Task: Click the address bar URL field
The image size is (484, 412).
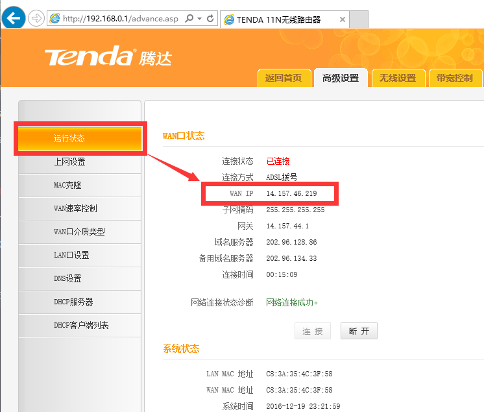Action: pyautogui.click(x=120, y=19)
